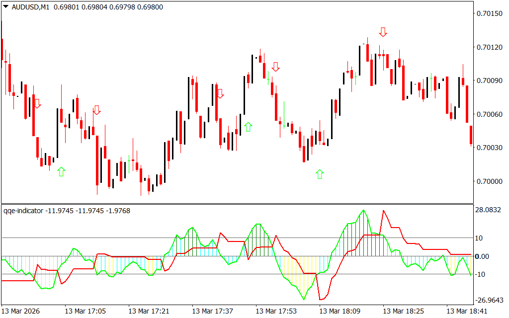Click the 13 Mar 18:09 time label

(339, 311)
